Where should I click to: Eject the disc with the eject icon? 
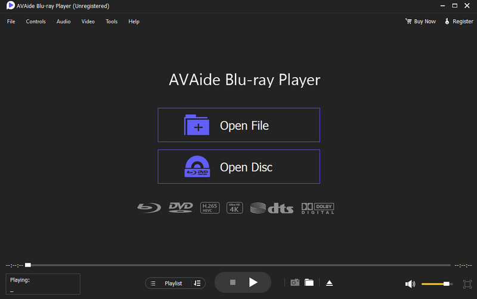click(x=329, y=283)
